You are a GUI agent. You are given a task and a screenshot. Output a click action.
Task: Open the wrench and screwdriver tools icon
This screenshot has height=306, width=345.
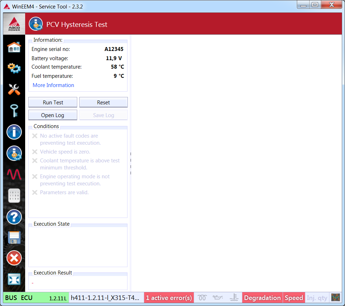coord(14,89)
